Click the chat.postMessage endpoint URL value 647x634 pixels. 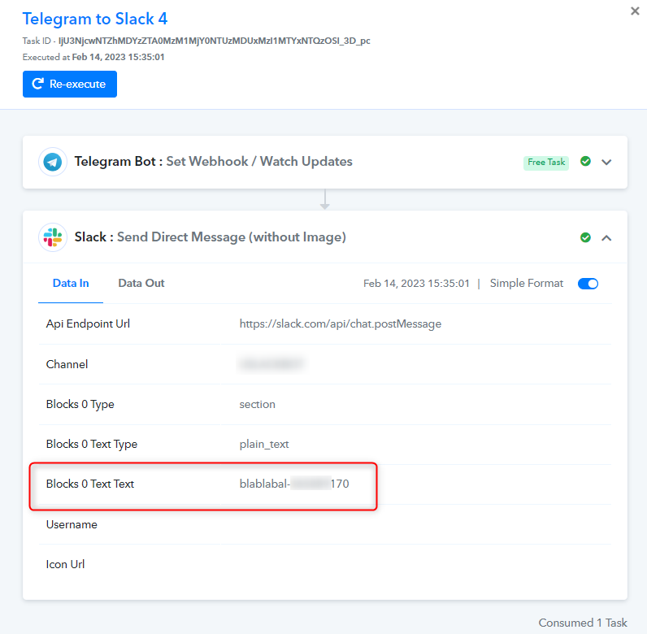pyautogui.click(x=341, y=324)
